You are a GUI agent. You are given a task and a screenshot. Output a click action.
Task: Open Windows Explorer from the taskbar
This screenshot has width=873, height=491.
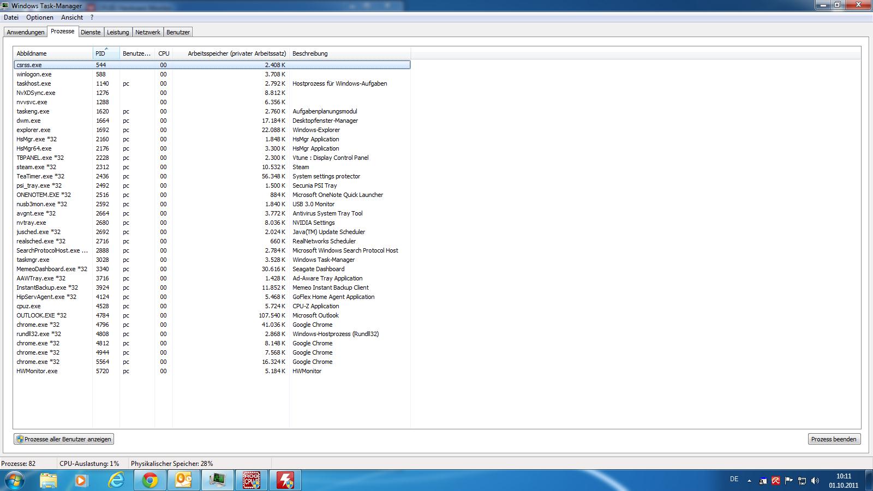tap(49, 480)
